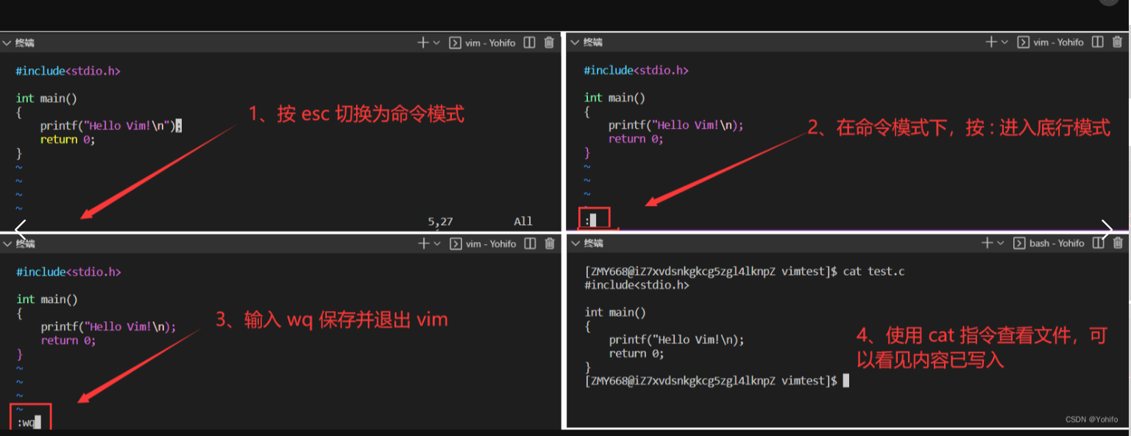This screenshot has width=1131, height=436.
Task: Click #include<stdio.h> in the :wq vim pane
Action: (68, 272)
